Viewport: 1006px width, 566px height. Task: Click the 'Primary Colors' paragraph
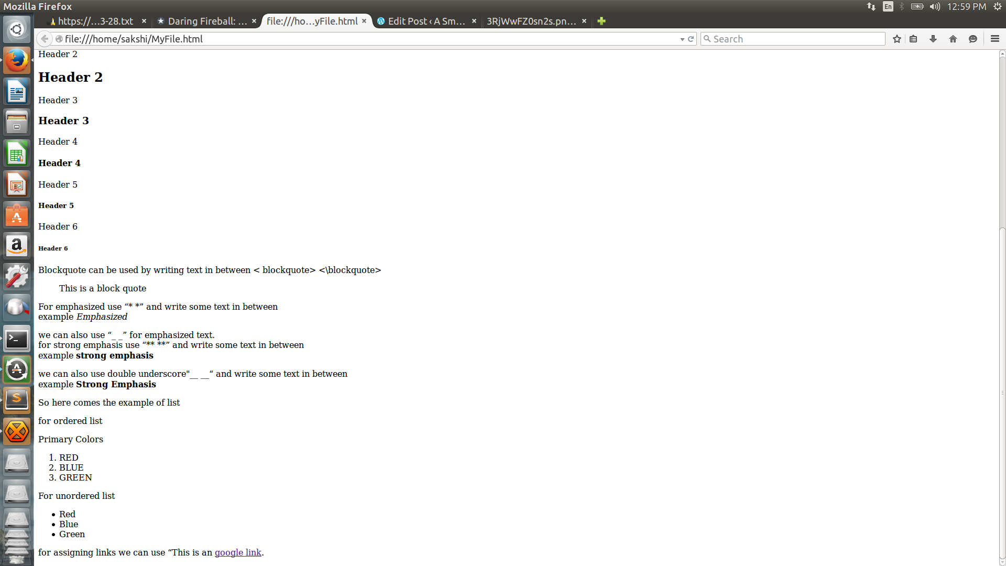pyautogui.click(x=71, y=439)
